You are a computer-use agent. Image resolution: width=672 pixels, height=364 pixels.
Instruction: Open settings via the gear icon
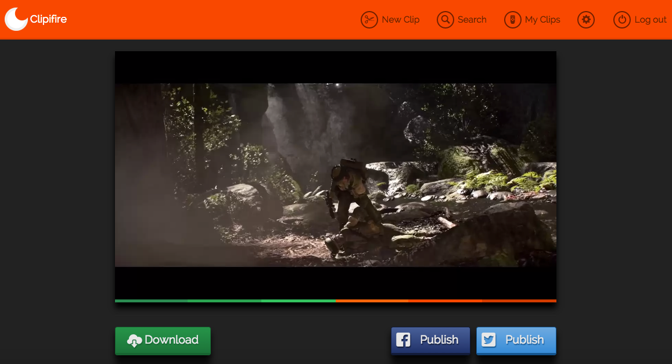click(586, 20)
